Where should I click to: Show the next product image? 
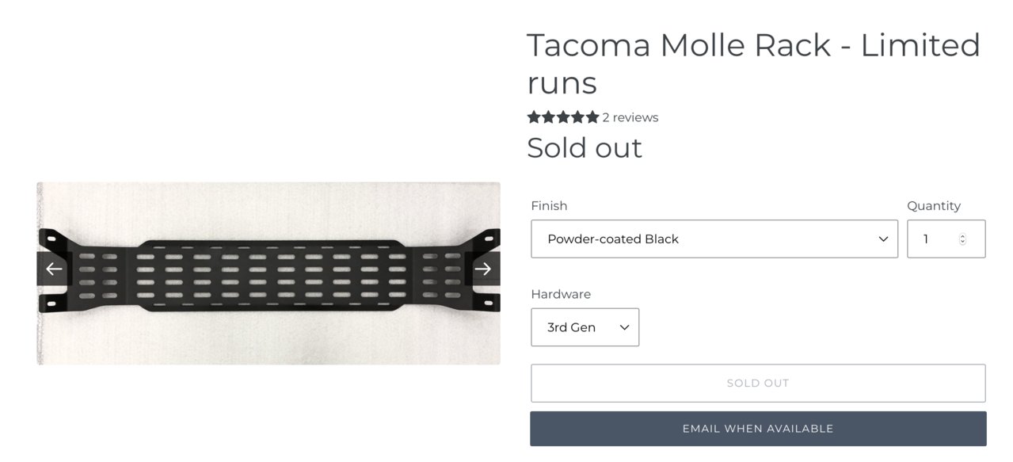tap(482, 269)
